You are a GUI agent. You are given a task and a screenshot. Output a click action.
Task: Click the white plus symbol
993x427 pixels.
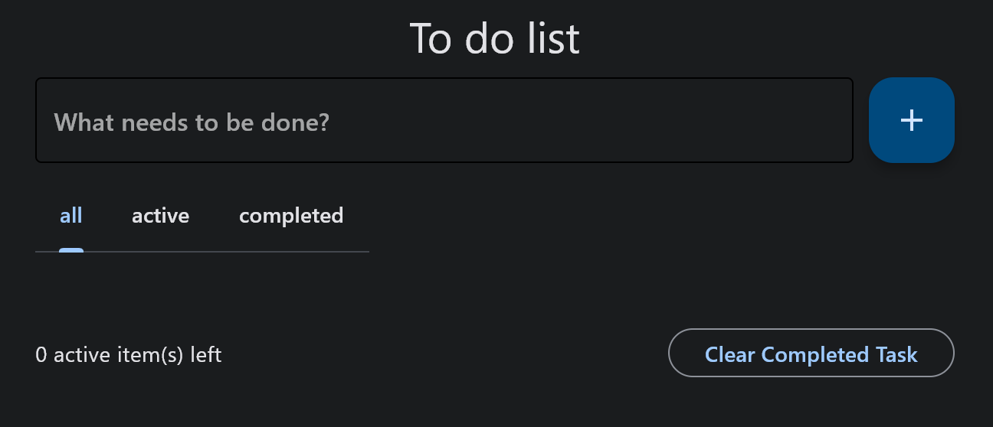click(x=911, y=120)
